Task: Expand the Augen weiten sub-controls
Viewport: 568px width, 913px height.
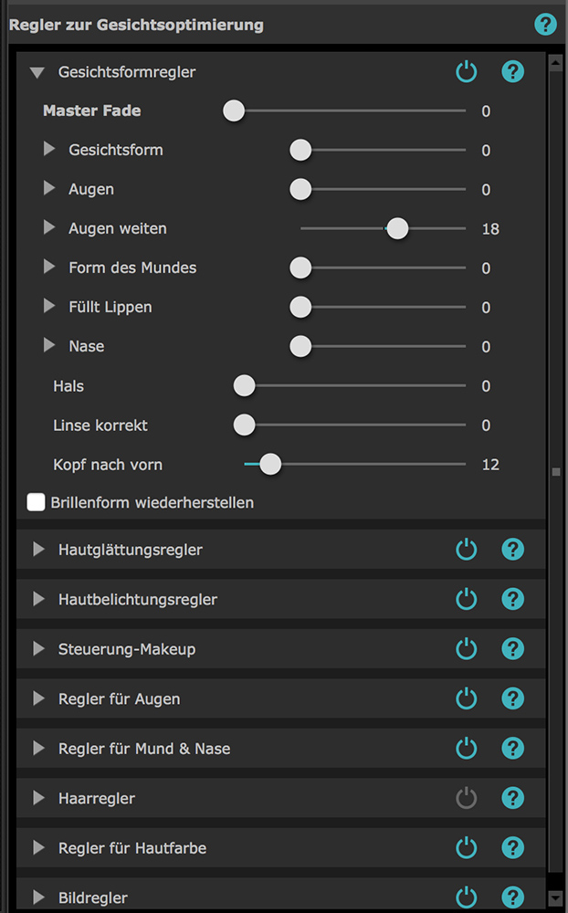Action: 49,227
